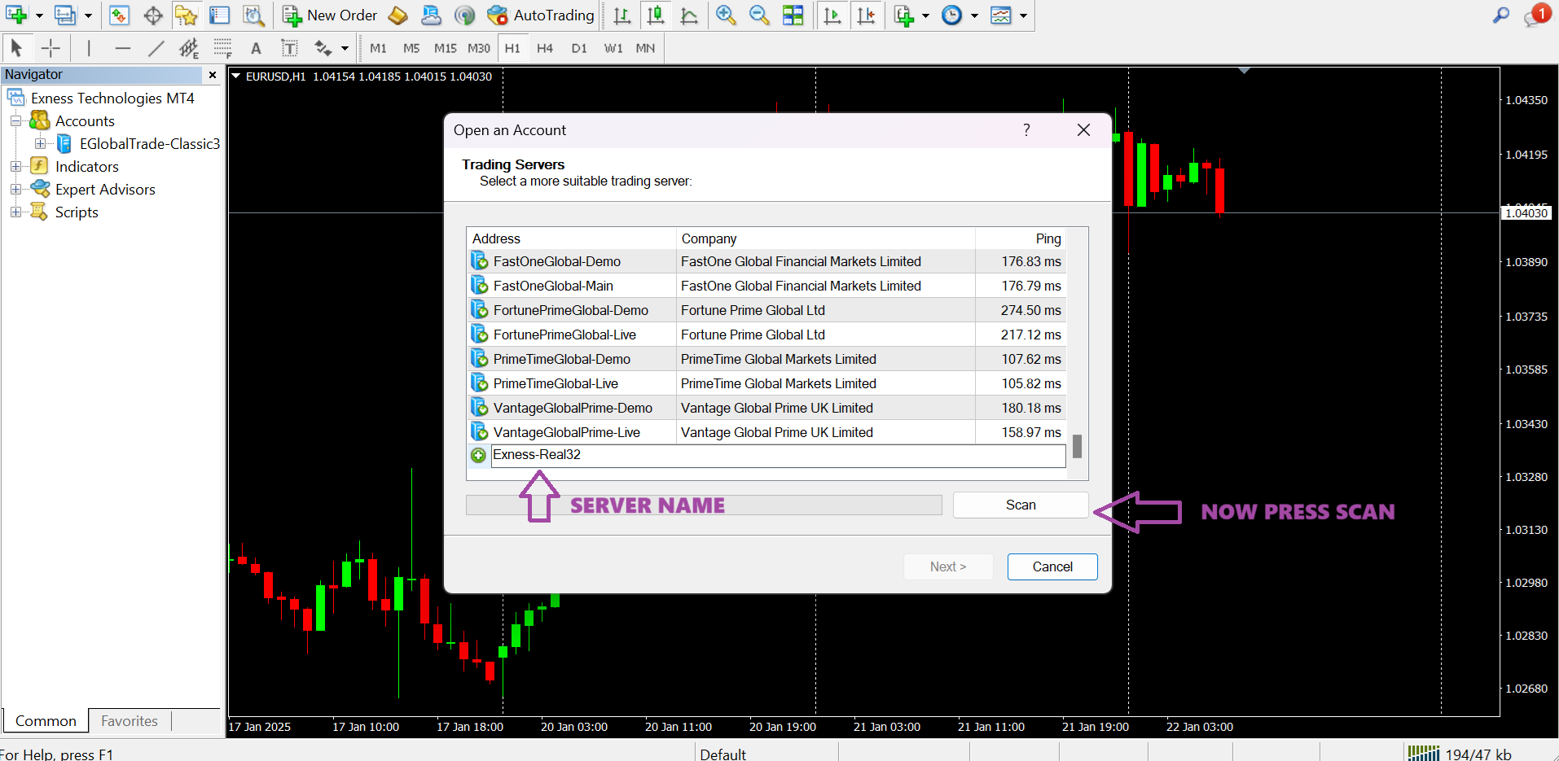The image size is (1559, 761).
Task: Select the cursor arrow tool
Action: click(x=16, y=48)
